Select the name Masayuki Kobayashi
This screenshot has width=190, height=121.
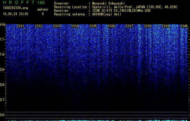pos(108,3)
